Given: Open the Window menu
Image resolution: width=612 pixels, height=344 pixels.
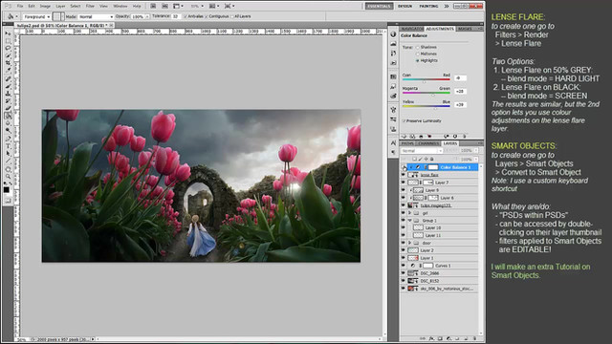Looking at the screenshot, I should [120, 7].
